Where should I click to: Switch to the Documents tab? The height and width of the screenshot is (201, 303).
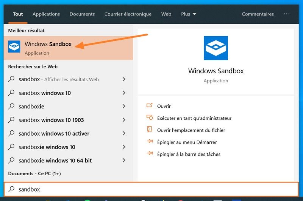[82, 14]
